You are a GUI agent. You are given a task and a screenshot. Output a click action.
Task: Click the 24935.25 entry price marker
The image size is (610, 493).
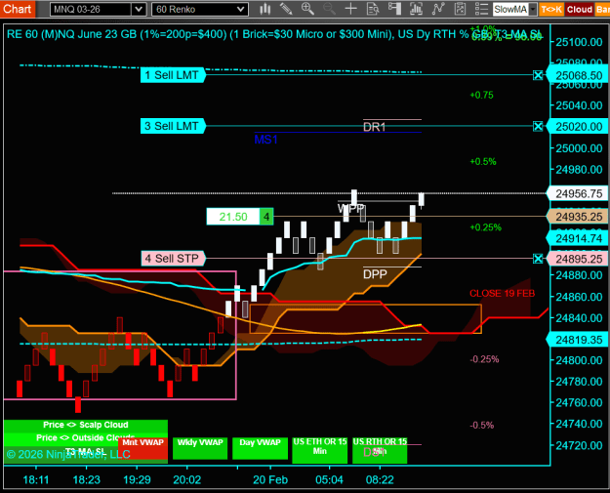tap(578, 217)
